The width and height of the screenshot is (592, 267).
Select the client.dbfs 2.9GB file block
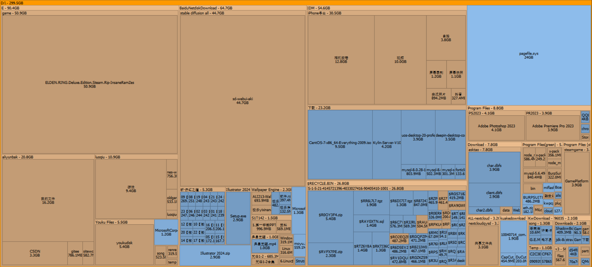(494, 195)
